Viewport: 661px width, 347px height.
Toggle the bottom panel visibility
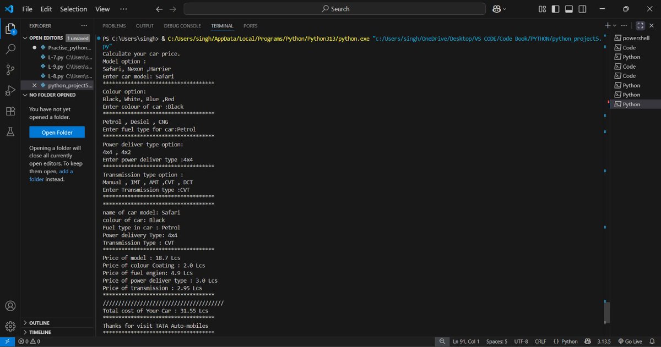[x=568, y=9]
